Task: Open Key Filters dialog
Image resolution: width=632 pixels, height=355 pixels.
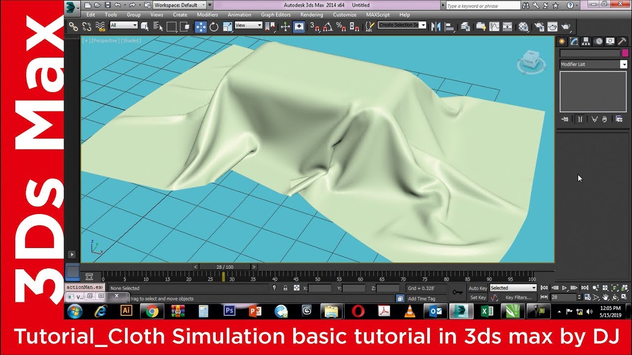Action: pyautogui.click(x=518, y=297)
